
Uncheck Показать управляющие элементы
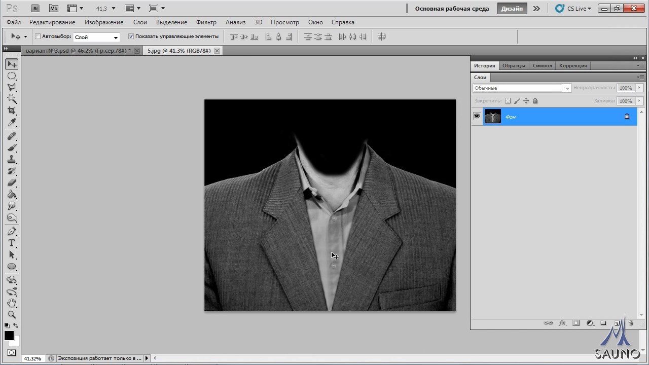click(x=131, y=36)
